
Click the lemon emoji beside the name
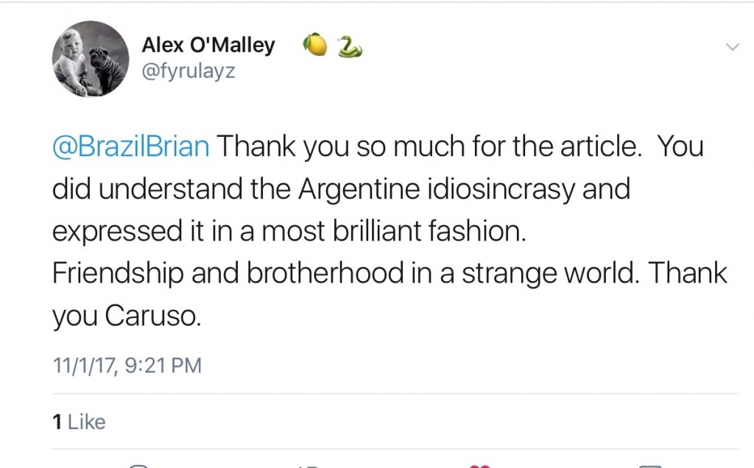pyautogui.click(x=315, y=45)
